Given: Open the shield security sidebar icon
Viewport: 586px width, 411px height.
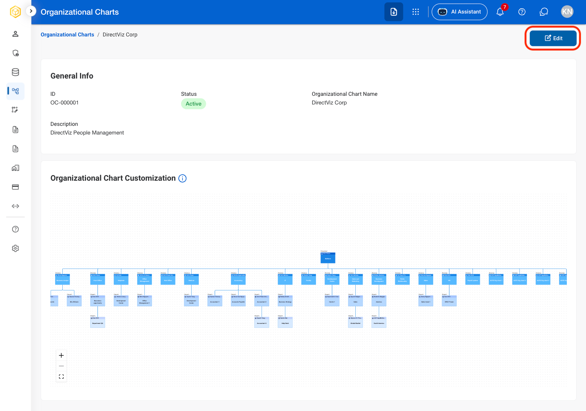Looking at the screenshot, I should (x=15, y=53).
